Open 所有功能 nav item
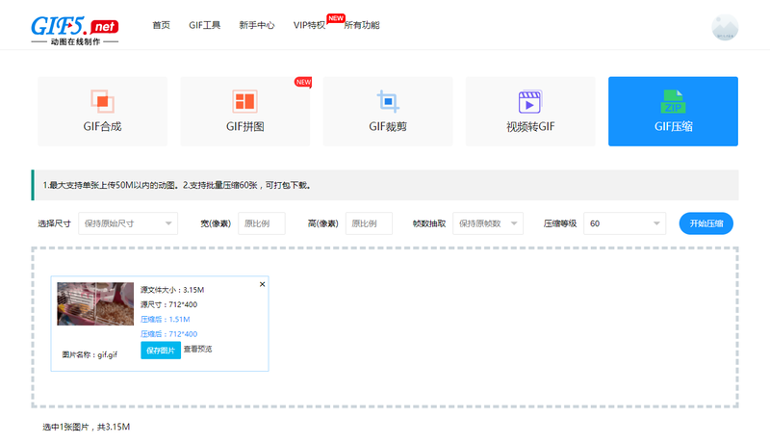The width and height of the screenshot is (770, 444). (x=362, y=25)
